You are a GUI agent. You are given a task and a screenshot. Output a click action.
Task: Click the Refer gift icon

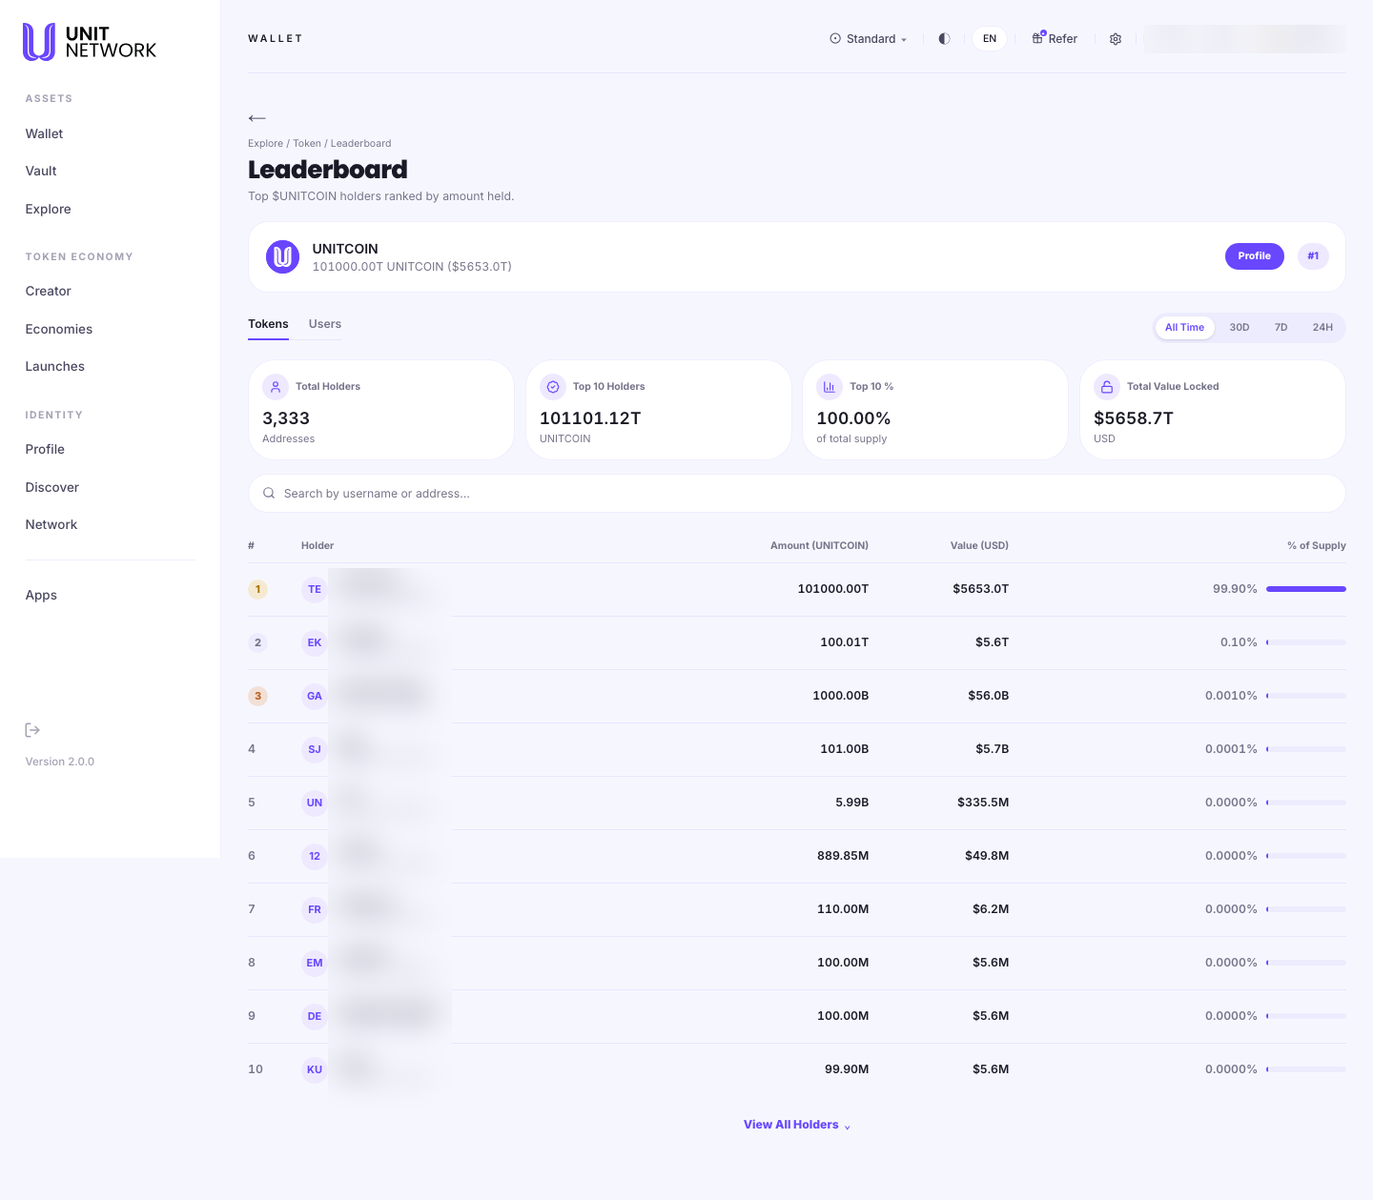point(1038,38)
